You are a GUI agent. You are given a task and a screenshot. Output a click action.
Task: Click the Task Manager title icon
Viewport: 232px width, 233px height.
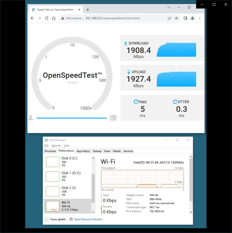click(x=46, y=140)
